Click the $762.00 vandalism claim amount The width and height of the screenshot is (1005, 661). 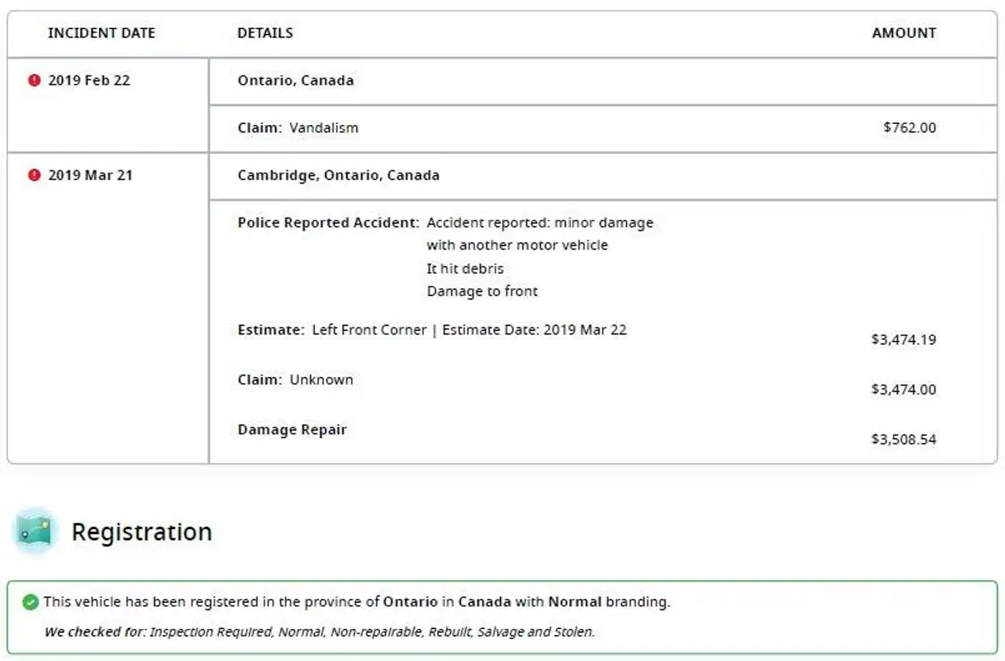(x=909, y=128)
